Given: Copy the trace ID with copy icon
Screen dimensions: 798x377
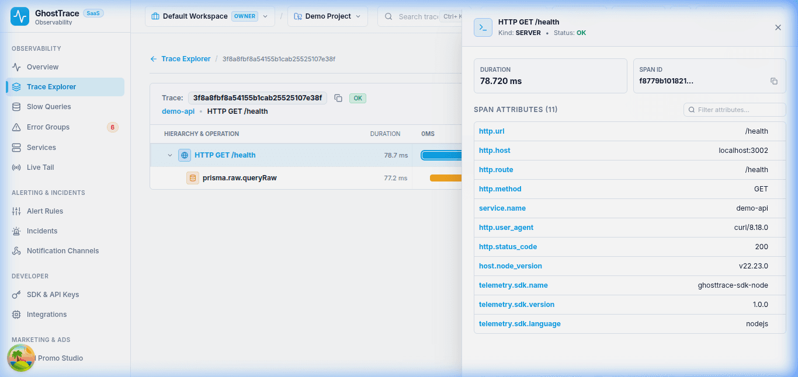Looking at the screenshot, I should click(338, 98).
